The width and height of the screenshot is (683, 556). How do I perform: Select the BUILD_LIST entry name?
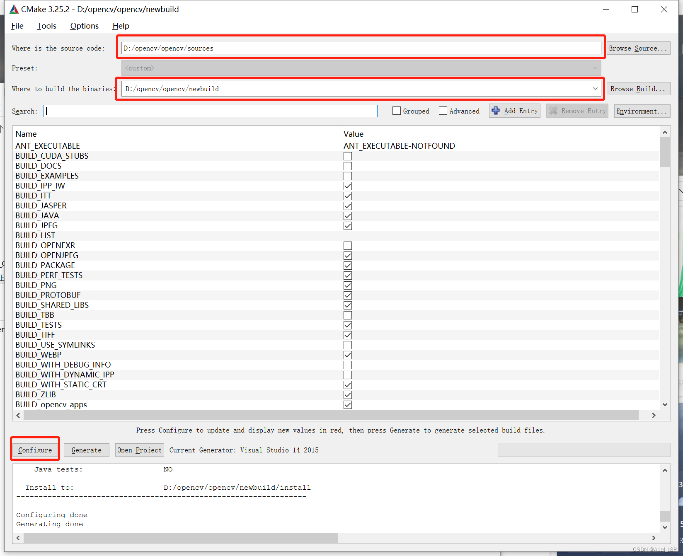coord(35,235)
